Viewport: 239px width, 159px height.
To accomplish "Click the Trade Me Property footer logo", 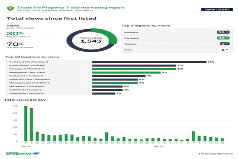I will (19, 153).
